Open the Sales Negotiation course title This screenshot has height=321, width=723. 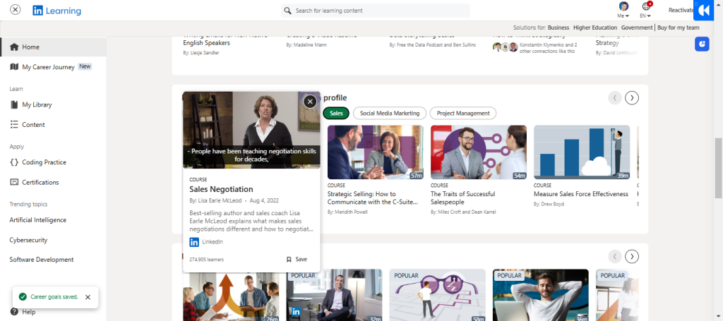click(221, 189)
